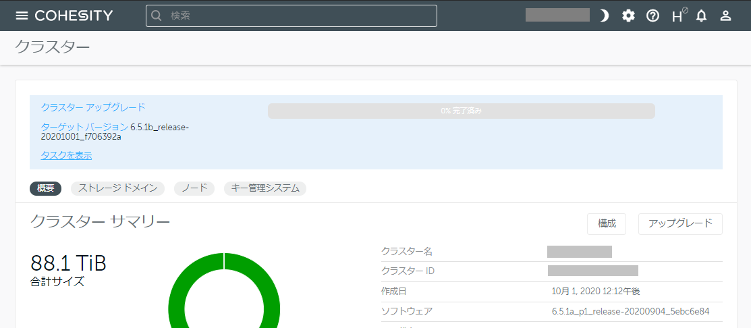Select the 作成日 date value
This screenshot has height=328, width=751.
coord(596,291)
